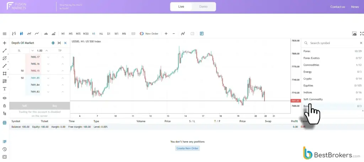Select the candlestick chart style icon
This screenshot has height=162, width=364.
pos(22,34)
